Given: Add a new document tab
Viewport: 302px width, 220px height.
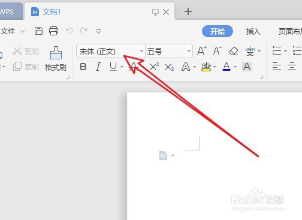Looking at the screenshot, I should click(188, 11).
